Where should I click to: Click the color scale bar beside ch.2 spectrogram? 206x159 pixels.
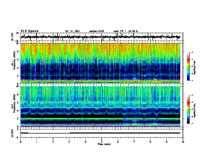pos(188,109)
